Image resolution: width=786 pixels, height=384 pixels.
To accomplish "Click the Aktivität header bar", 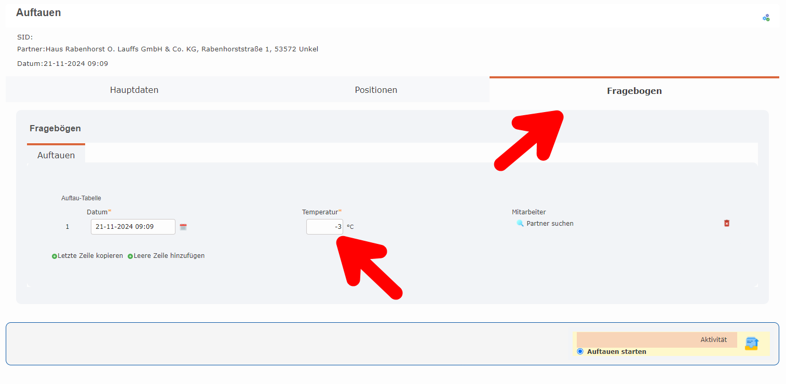I will tap(657, 340).
